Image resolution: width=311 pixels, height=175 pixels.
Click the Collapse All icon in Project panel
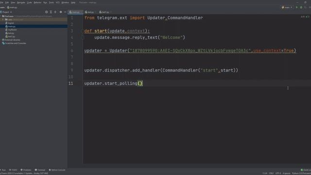55,12
